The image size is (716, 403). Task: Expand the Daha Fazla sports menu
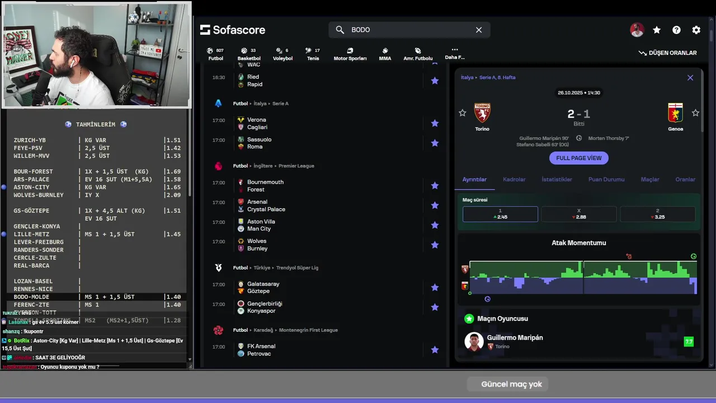455,53
